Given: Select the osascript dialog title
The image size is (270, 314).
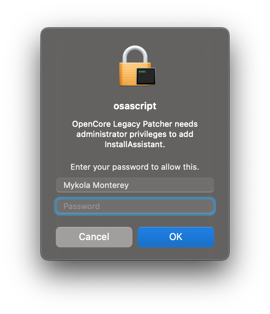Looking at the screenshot, I should [135, 106].
